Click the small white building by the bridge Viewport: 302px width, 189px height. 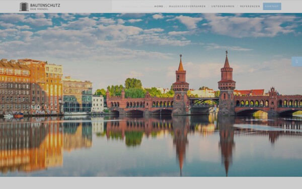coord(98,104)
